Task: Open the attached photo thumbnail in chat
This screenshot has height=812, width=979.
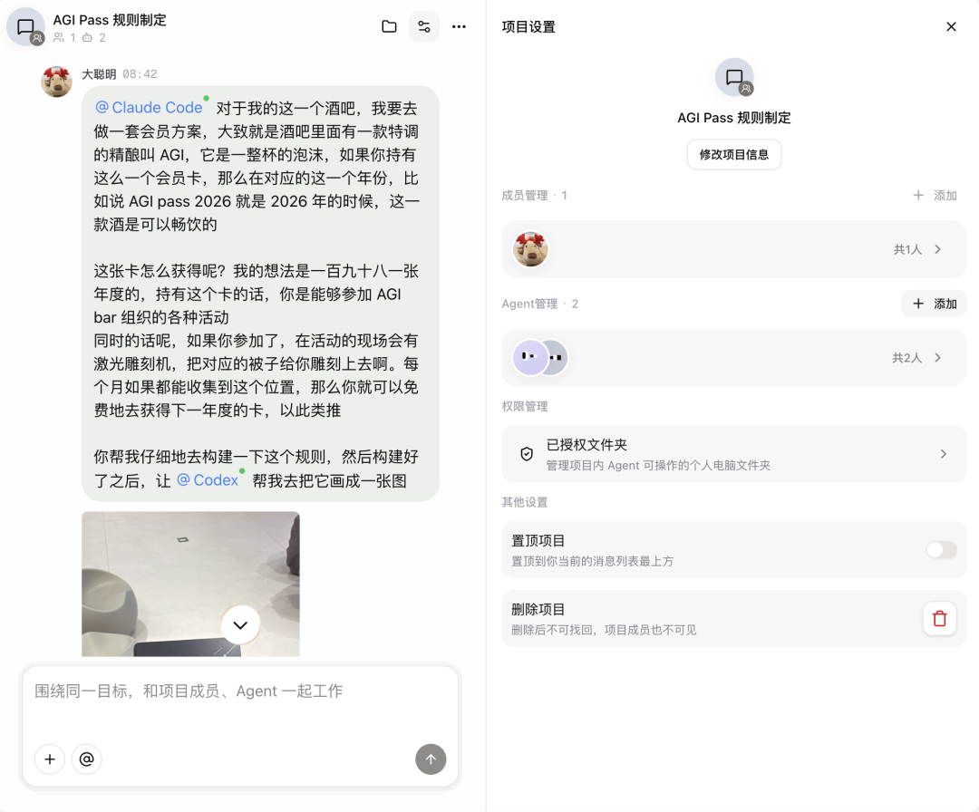Action: pyautogui.click(x=190, y=584)
